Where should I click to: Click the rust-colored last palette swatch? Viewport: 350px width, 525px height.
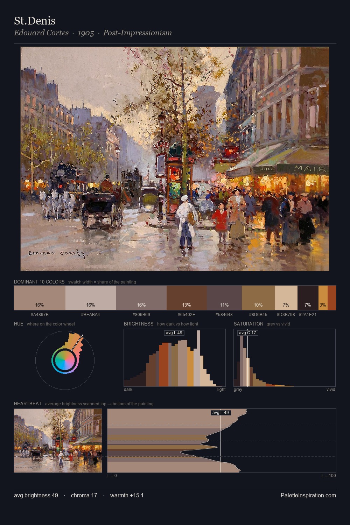click(332, 298)
